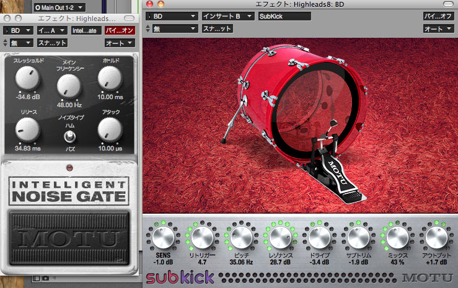
Task: Adjust the スレッショルド knob on Noise Gate
Action: coord(27,78)
